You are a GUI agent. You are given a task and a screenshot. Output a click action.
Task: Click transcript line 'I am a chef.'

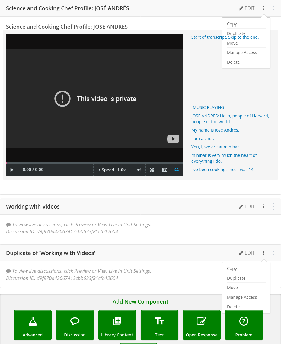click(203, 139)
